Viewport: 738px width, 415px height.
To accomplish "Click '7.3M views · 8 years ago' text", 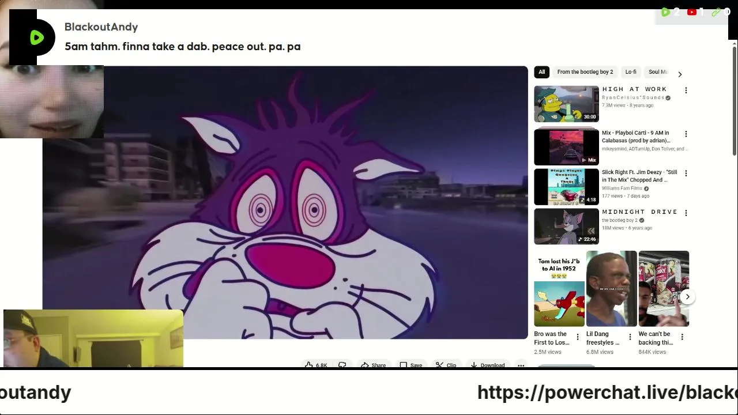I will [x=627, y=105].
